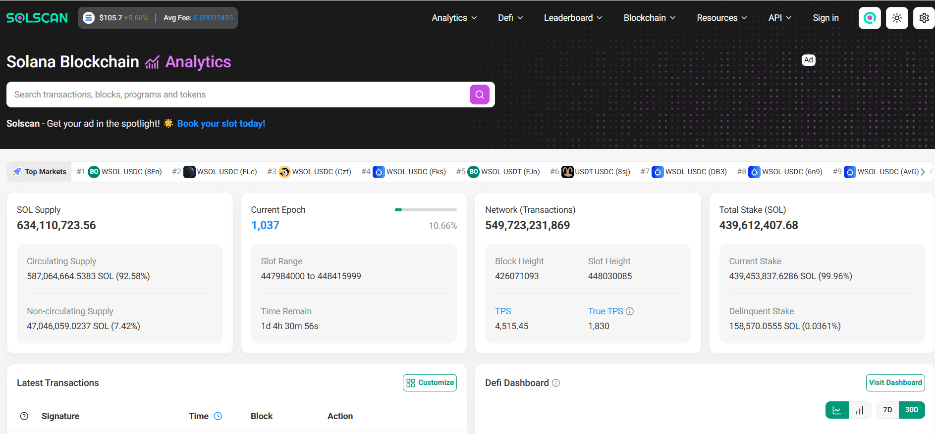
Task: Toggle the Time column clock icon
Action: (x=218, y=416)
